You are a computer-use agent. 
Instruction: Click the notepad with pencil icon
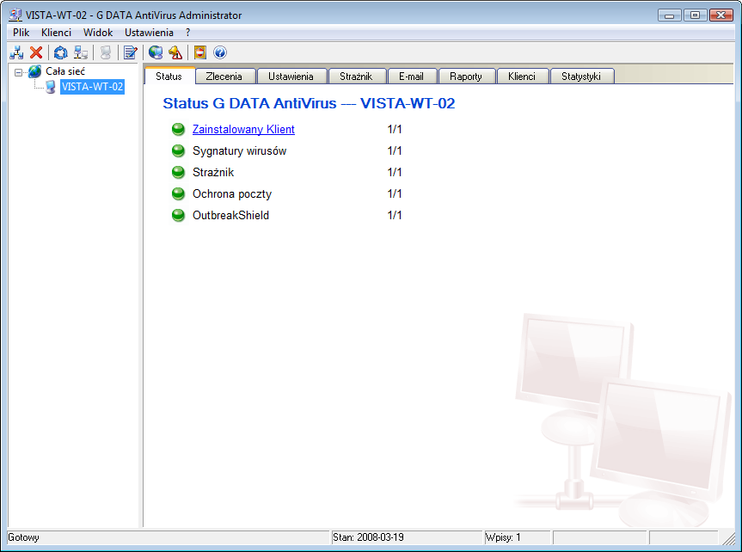[x=130, y=52]
